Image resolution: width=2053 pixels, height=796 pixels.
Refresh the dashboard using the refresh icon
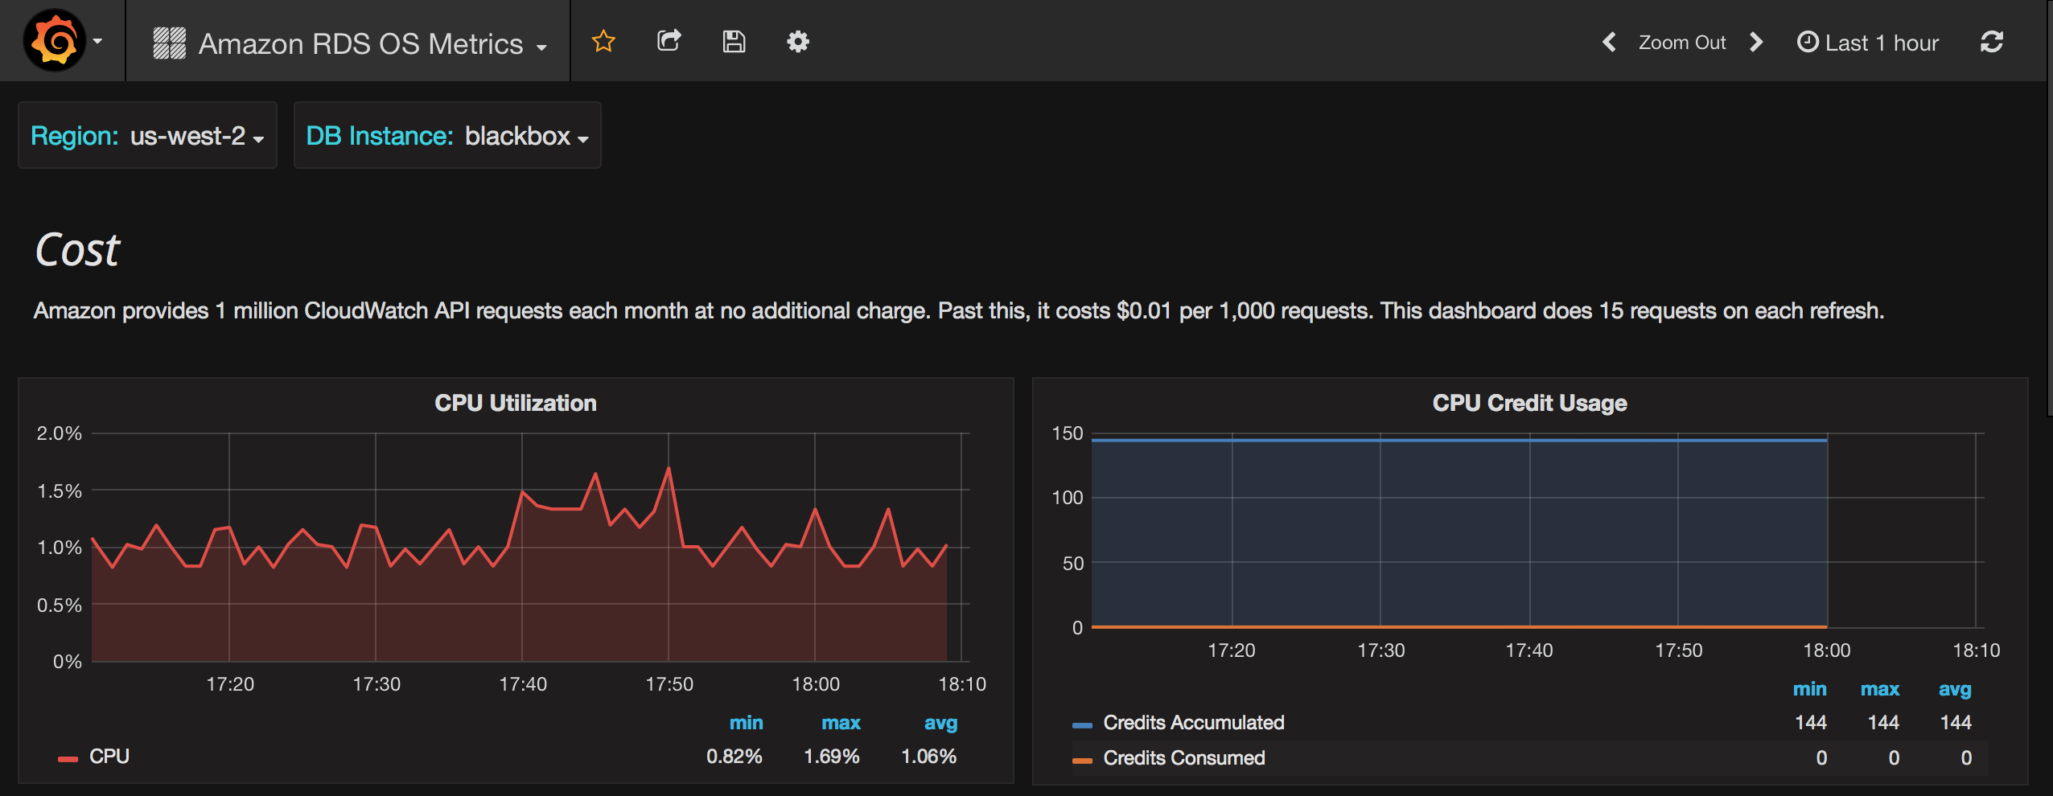pyautogui.click(x=1991, y=42)
